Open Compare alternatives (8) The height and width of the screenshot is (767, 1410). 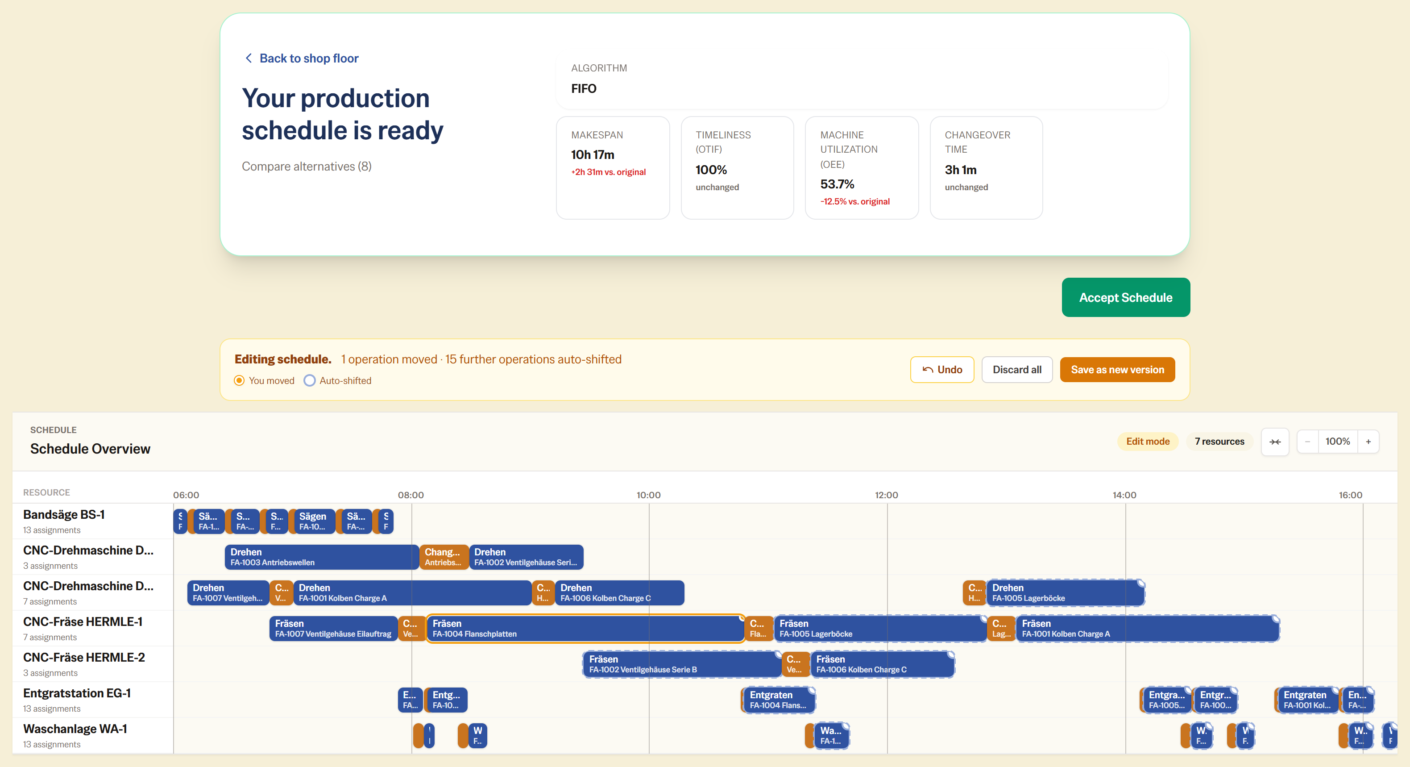(307, 166)
